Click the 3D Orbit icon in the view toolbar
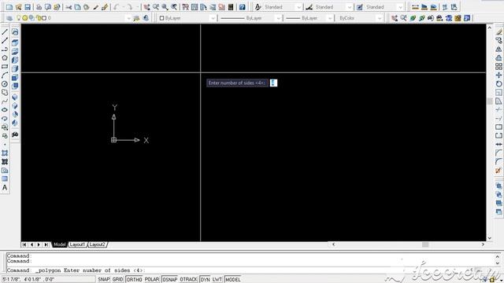This screenshot has width=504, height=283. coord(413,18)
